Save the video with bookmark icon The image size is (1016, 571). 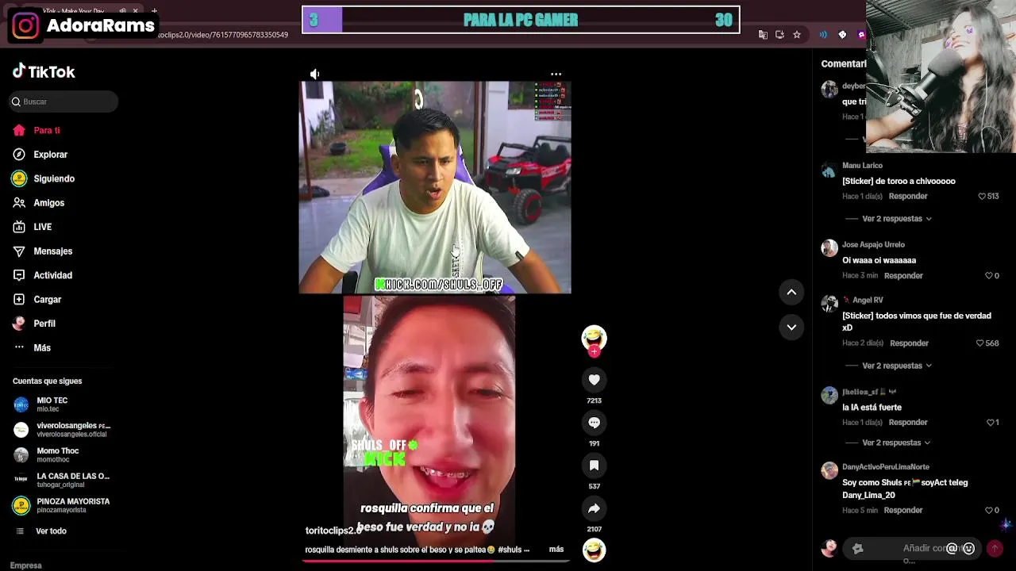594,466
